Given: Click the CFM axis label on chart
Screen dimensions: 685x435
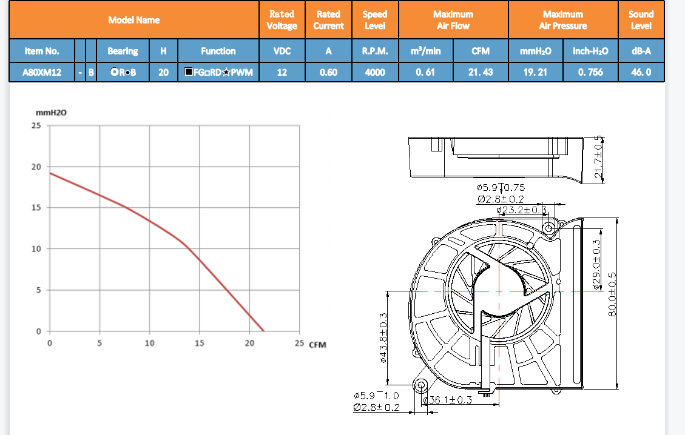Looking at the screenshot, I should 317,345.
